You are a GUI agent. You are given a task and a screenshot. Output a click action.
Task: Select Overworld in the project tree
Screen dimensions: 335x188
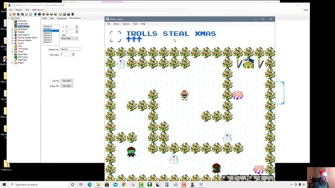pos(22,21)
